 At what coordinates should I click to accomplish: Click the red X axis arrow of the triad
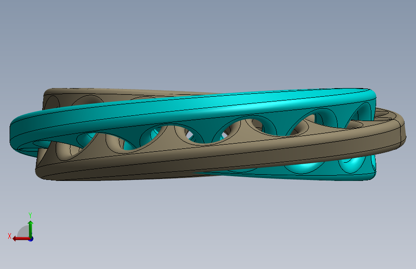pos(21,238)
